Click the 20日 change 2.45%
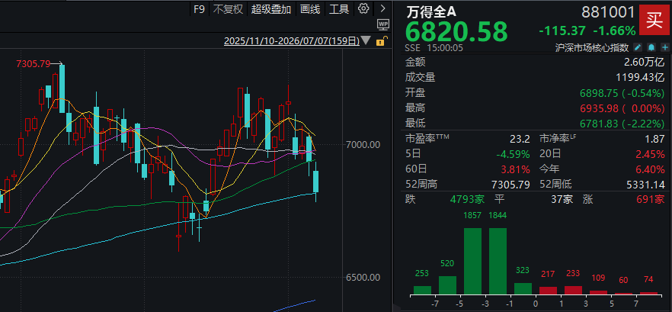The width and height of the screenshot is (672, 312). click(x=649, y=154)
